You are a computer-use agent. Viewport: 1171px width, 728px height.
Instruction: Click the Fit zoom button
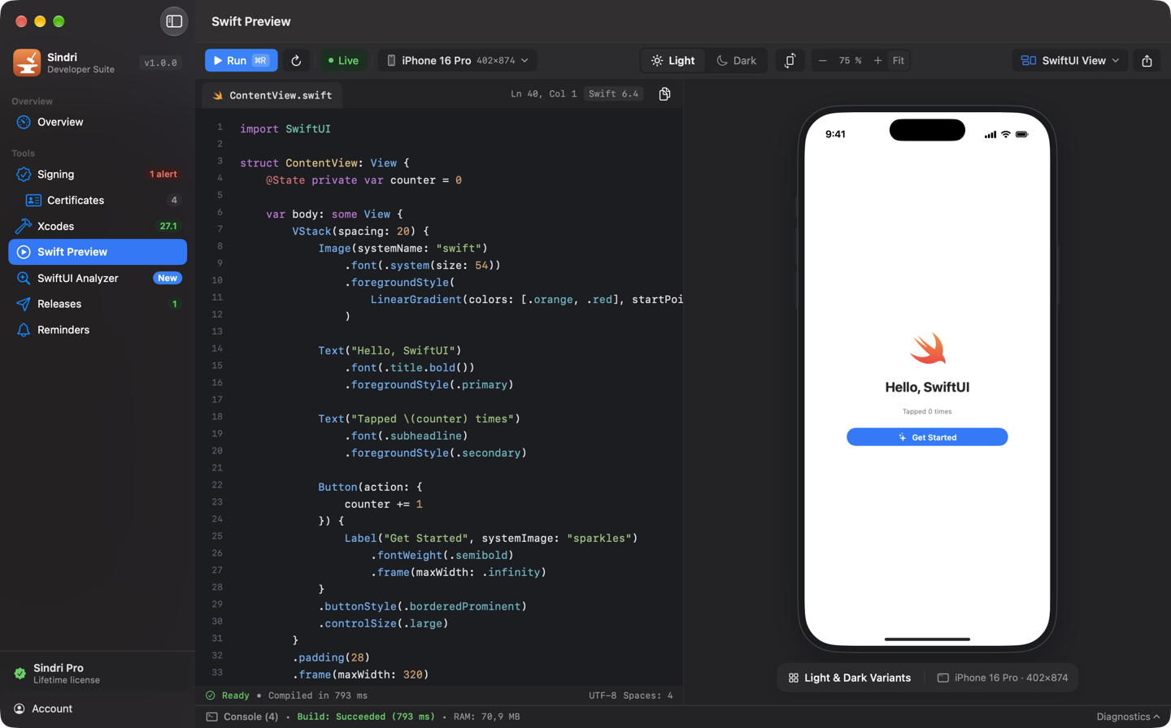coord(898,61)
